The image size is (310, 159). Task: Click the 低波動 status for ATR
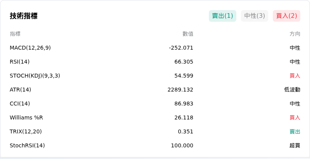click(292, 90)
